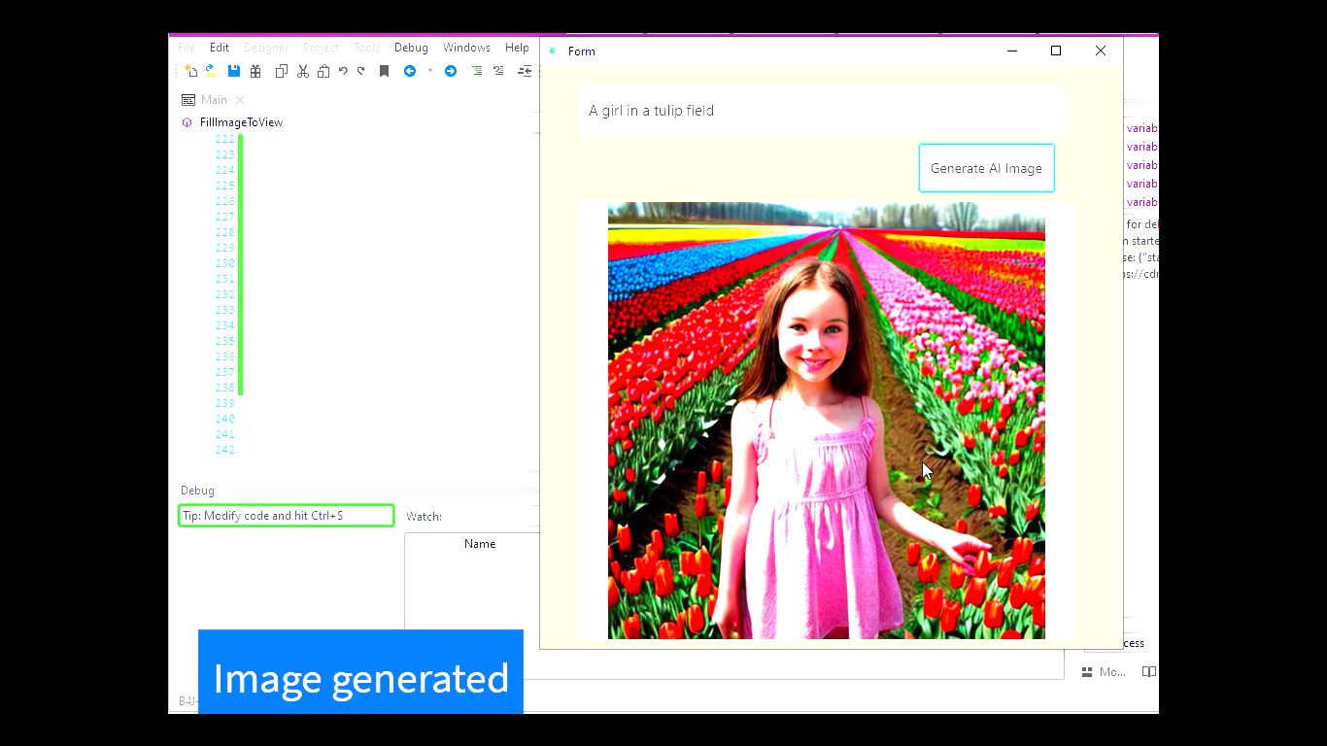Viewport: 1327px width, 746px height.
Task: Click the Cut scissors icon
Action: pyautogui.click(x=303, y=71)
